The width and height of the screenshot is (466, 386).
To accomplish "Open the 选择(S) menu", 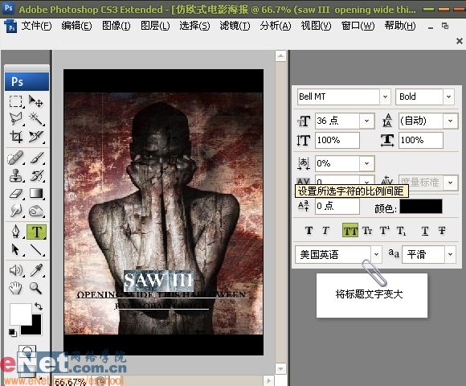I will pos(194,26).
